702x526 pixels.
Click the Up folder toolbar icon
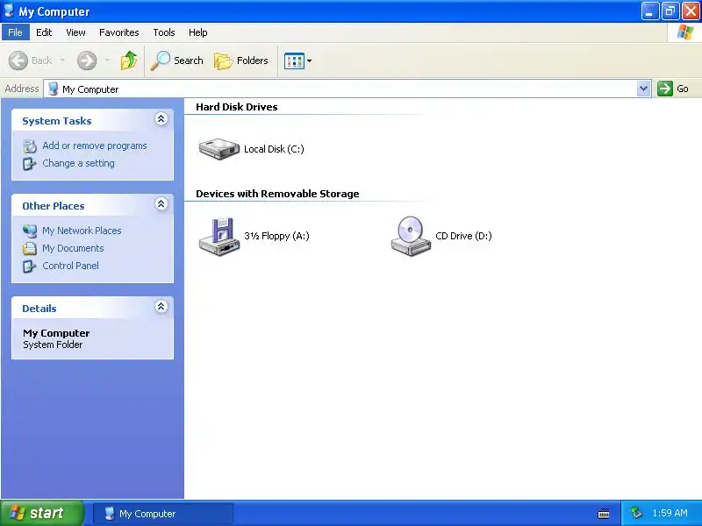129,60
